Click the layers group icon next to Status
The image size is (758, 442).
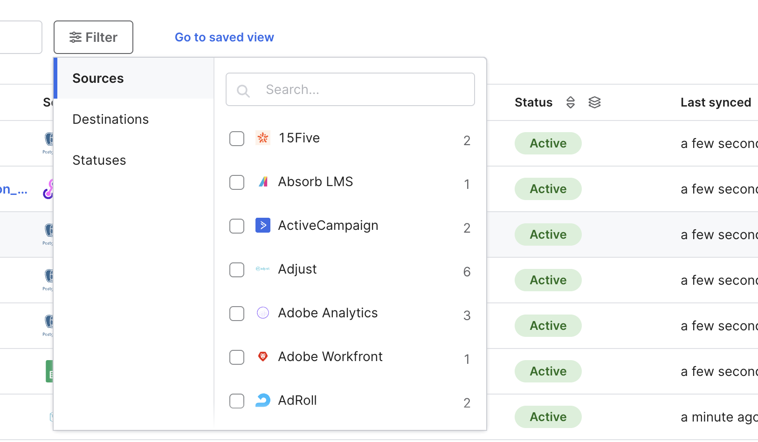click(x=594, y=102)
